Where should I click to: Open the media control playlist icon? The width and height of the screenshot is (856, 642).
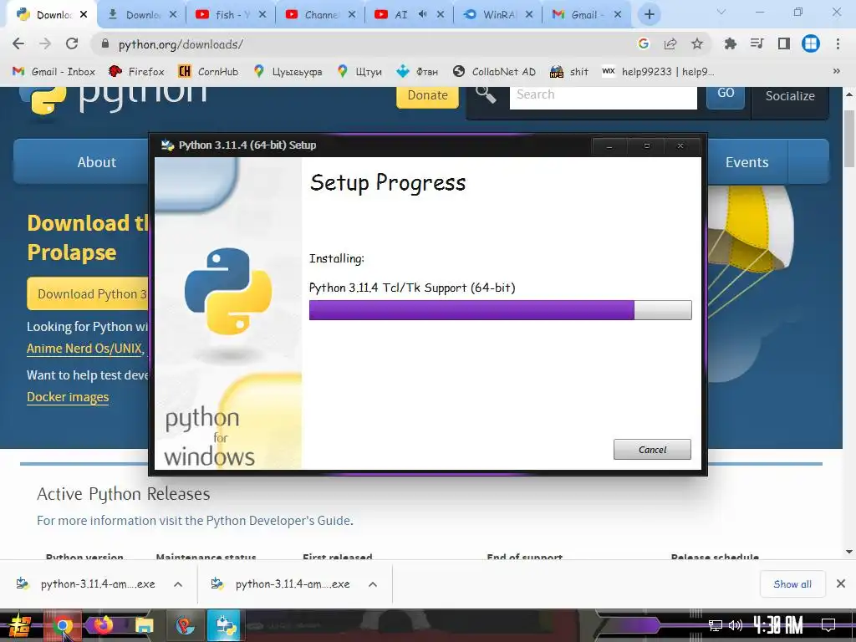[757, 43]
